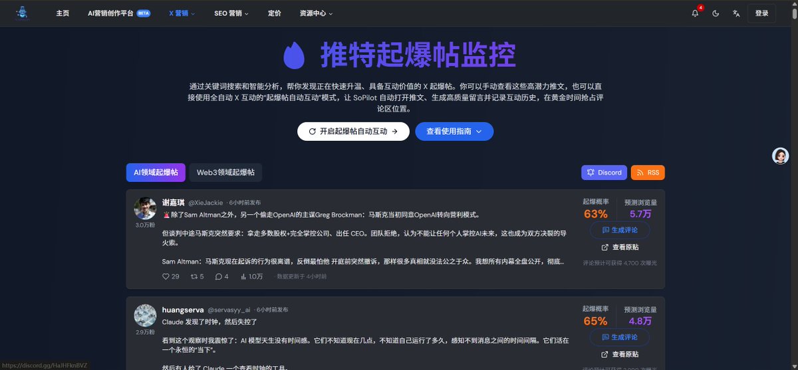
Task: Select the AI领域起爆帖 tab
Action: click(156, 172)
